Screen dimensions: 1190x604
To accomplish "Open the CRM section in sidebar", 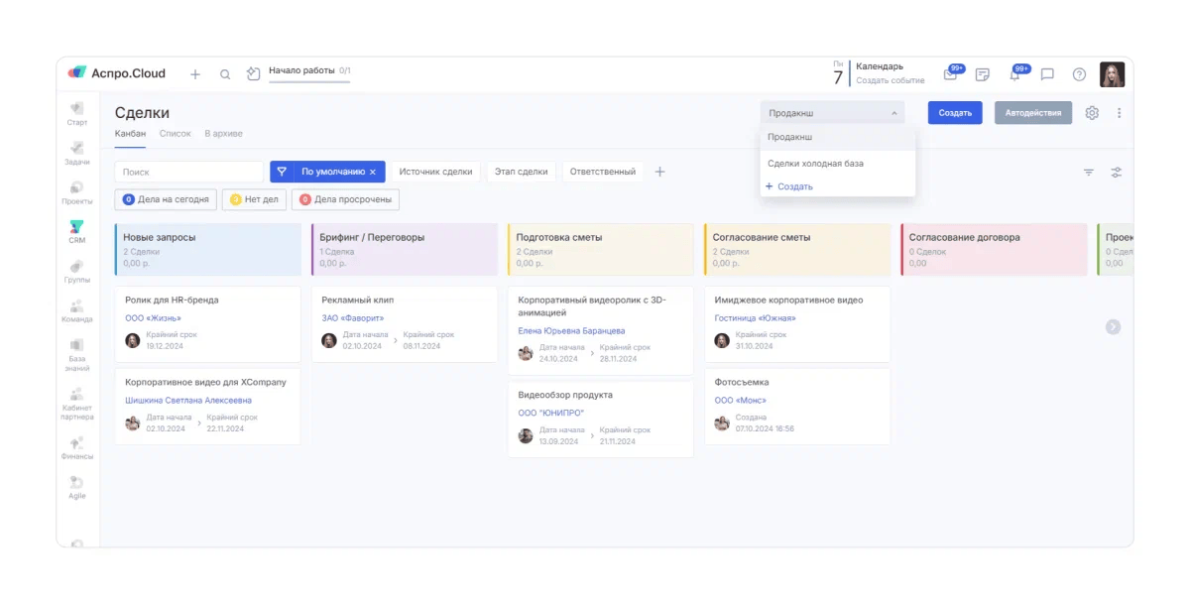I will pos(77,231).
